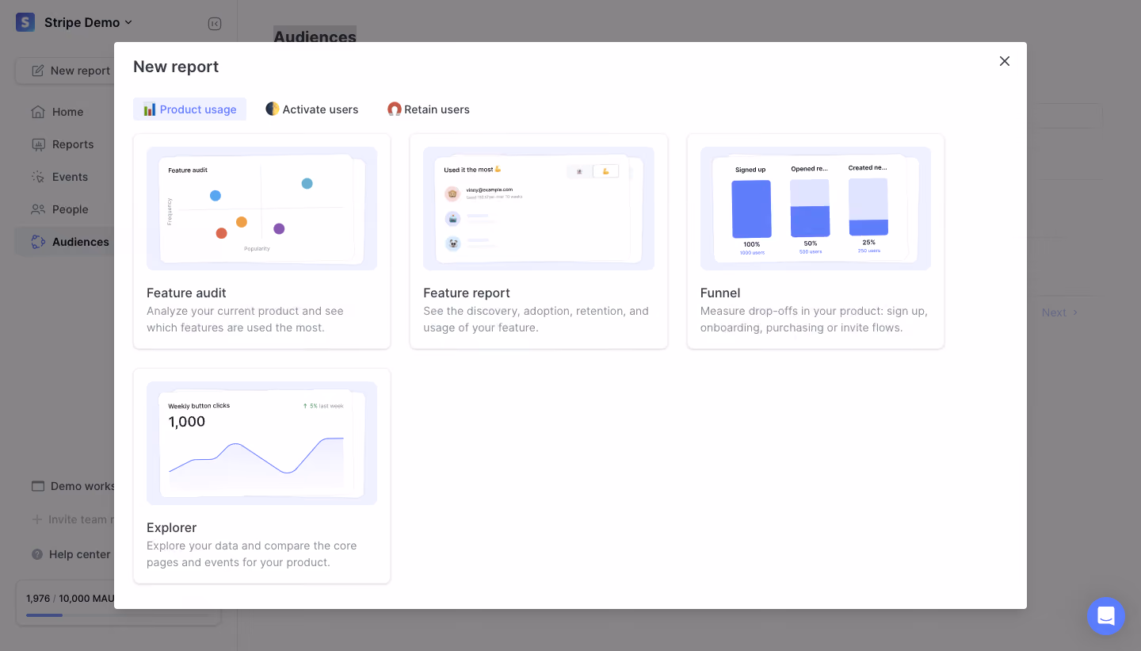Screen dimensions: 1141x651
Task: Click the Activate users half-moon icon
Action: pyautogui.click(x=272, y=109)
